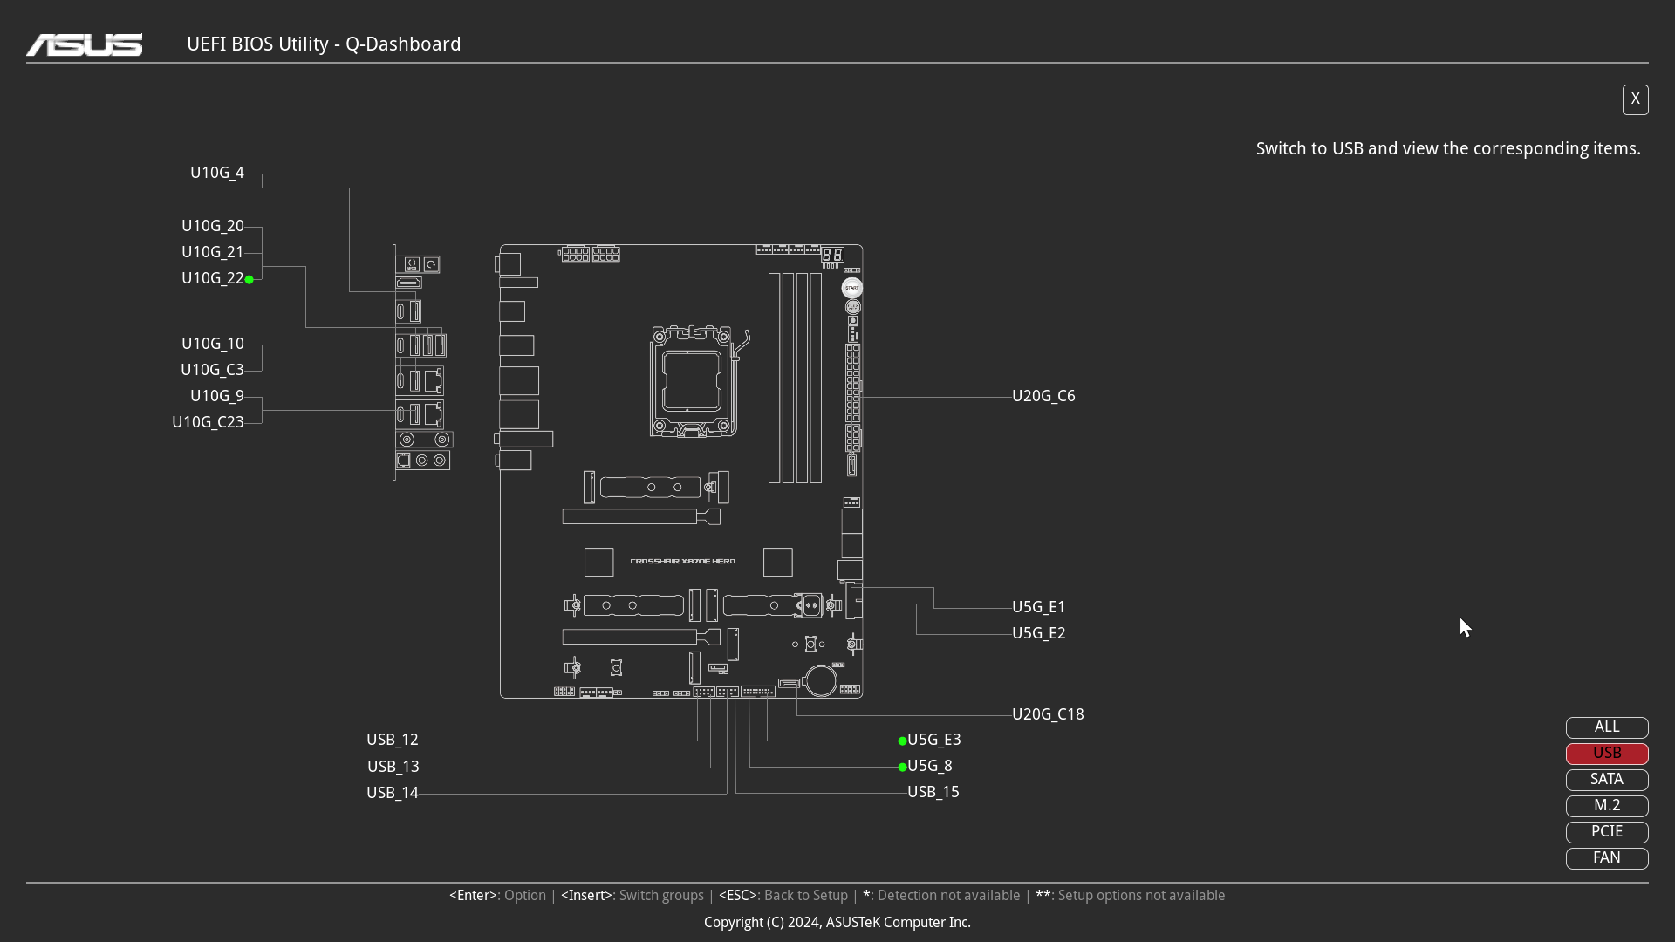
Task: Click the CROSSHAIR X870E HERO board label
Action: point(683,561)
